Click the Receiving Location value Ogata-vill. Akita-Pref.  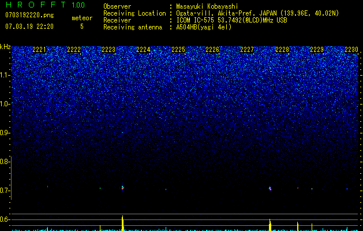coord(216,13)
